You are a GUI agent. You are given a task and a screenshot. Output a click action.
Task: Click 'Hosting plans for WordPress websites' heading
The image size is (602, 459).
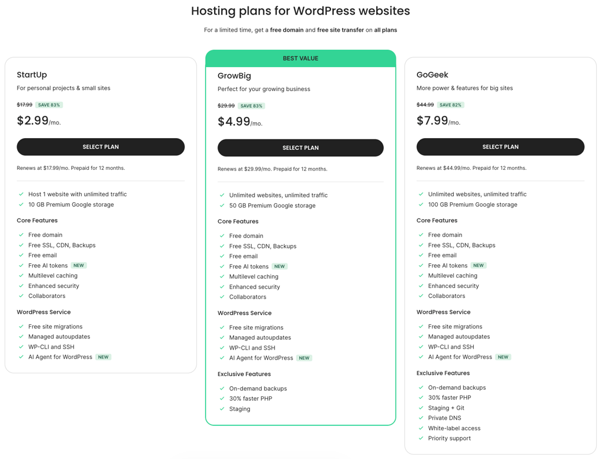[x=300, y=11]
